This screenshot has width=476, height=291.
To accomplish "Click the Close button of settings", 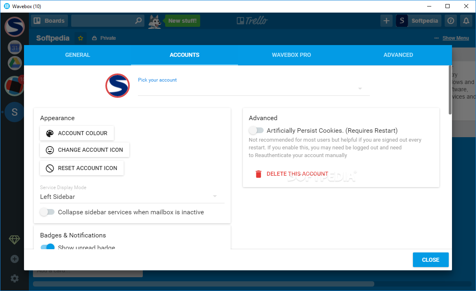I will point(430,260).
